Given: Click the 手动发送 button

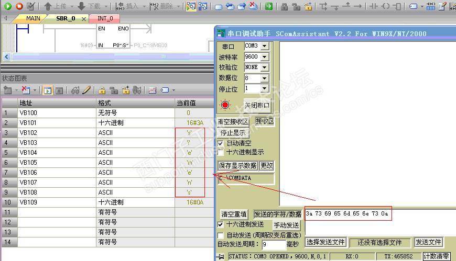Looking at the screenshot, I should click(x=286, y=225).
